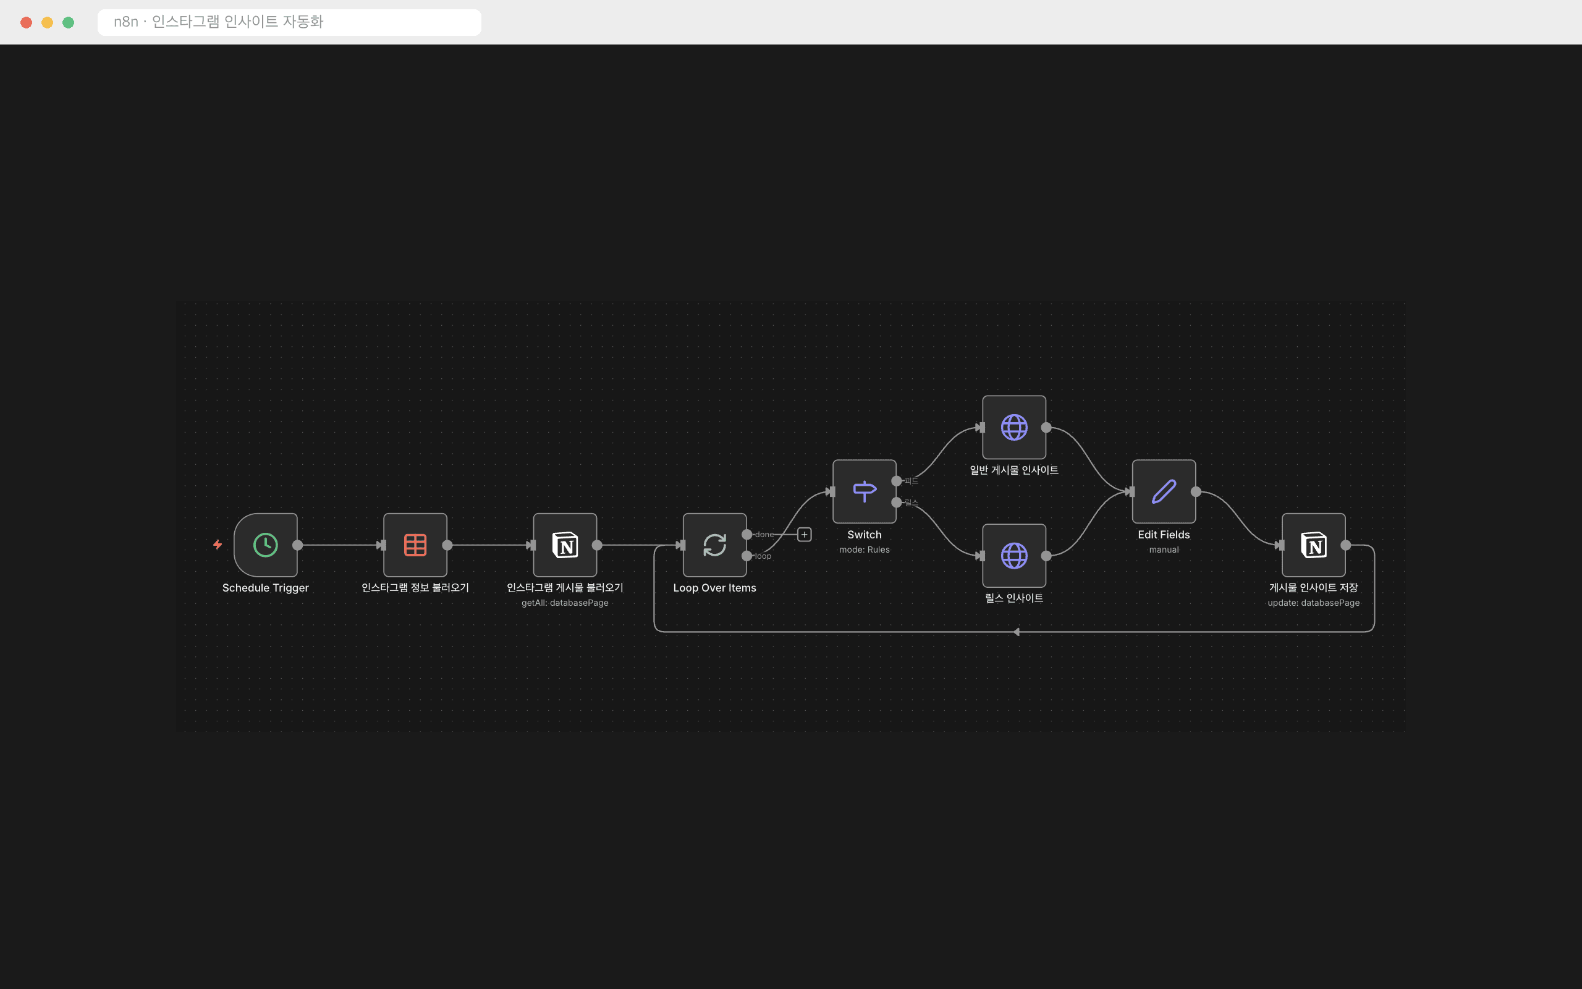The image size is (1582, 989).
Task: Click the Edit Fields output connector dot
Action: point(1196,491)
